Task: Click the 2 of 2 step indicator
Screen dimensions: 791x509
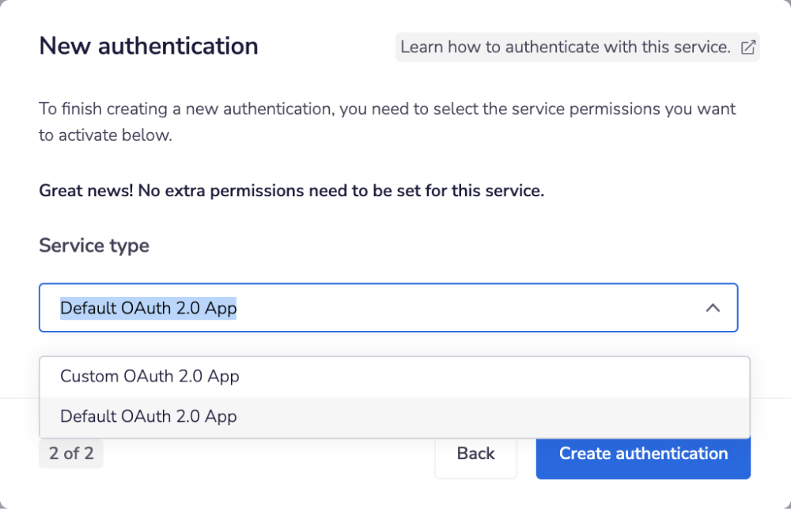Action: pos(70,453)
